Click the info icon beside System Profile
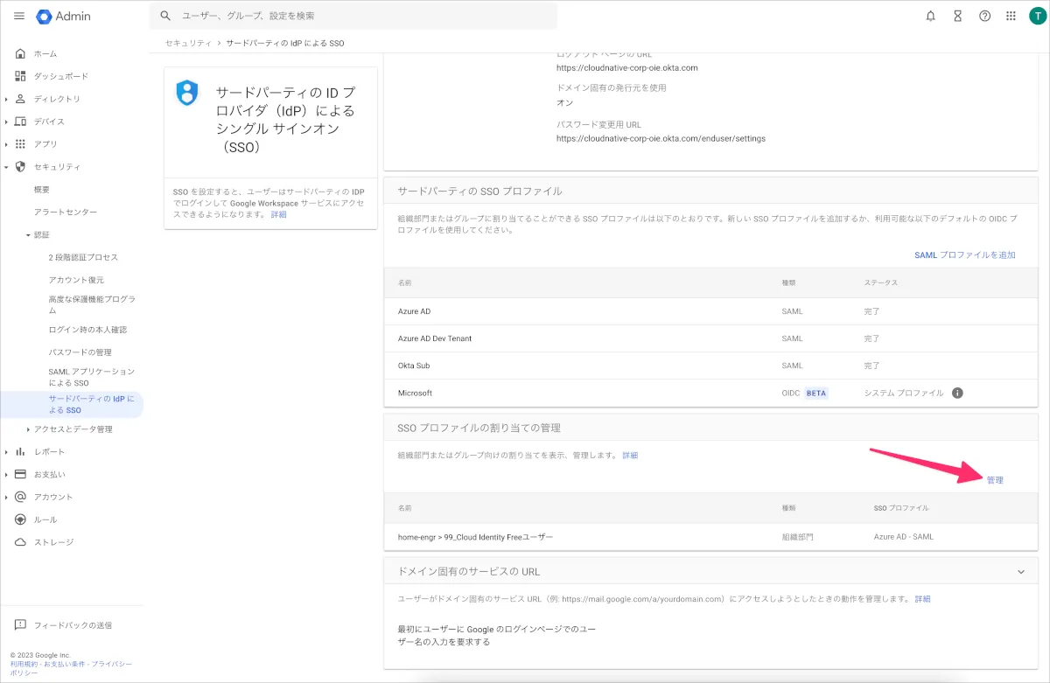Image resolution: width=1050 pixels, height=683 pixels. tap(957, 394)
